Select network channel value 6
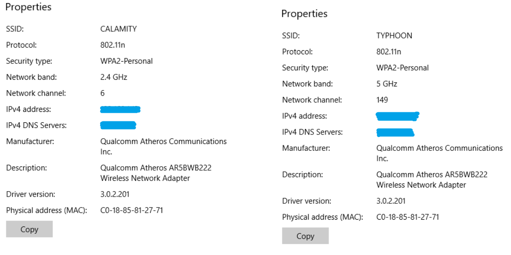This screenshot has width=511, height=255. coord(103,93)
